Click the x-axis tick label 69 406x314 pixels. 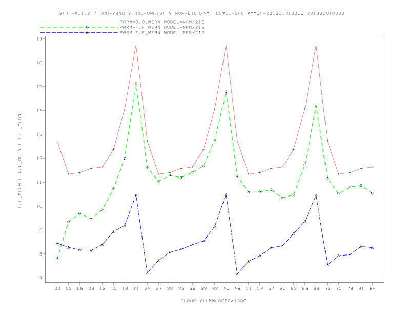click(316, 288)
